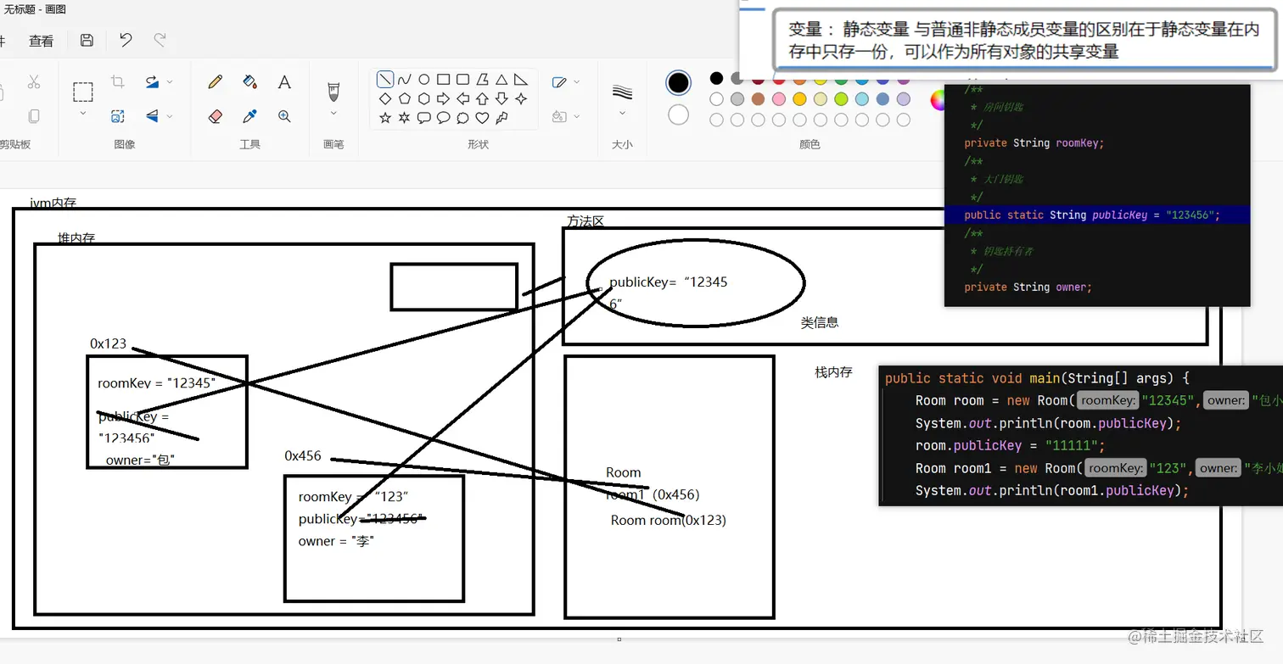The height and width of the screenshot is (664, 1283).
Task: Choose the Diamond shape
Action: (x=385, y=99)
